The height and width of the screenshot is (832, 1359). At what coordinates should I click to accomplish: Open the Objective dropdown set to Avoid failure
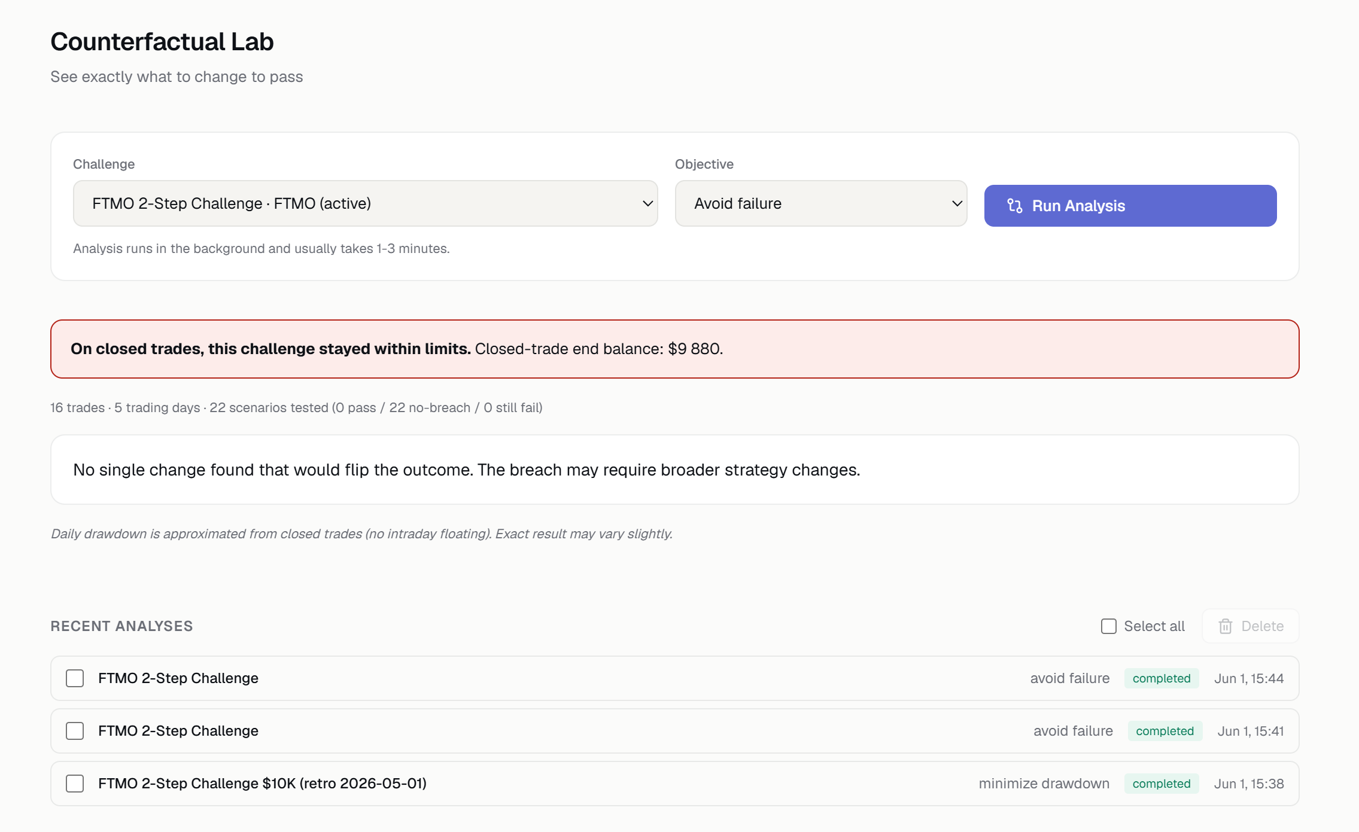pyautogui.click(x=820, y=203)
